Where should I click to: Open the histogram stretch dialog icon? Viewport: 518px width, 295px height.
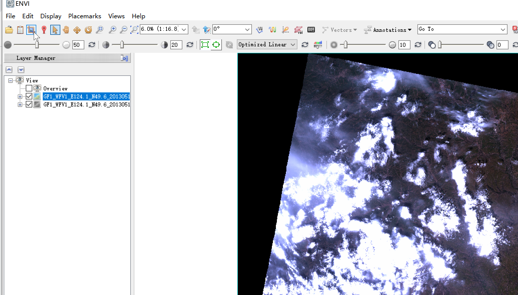pyautogui.click(x=318, y=45)
